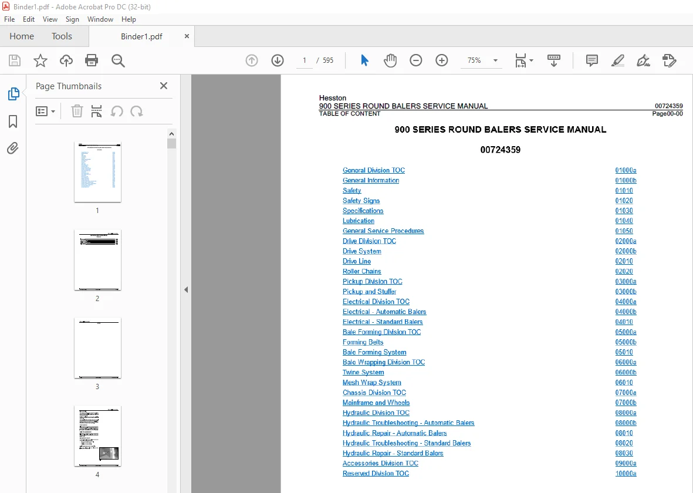Select the Binder1.pdf document tab
Image resolution: width=693 pixels, height=493 pixels.
point(141,36)
